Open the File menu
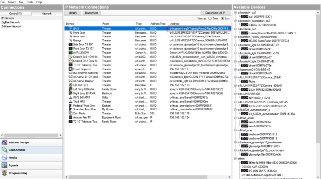 click(x=3, y=2)
